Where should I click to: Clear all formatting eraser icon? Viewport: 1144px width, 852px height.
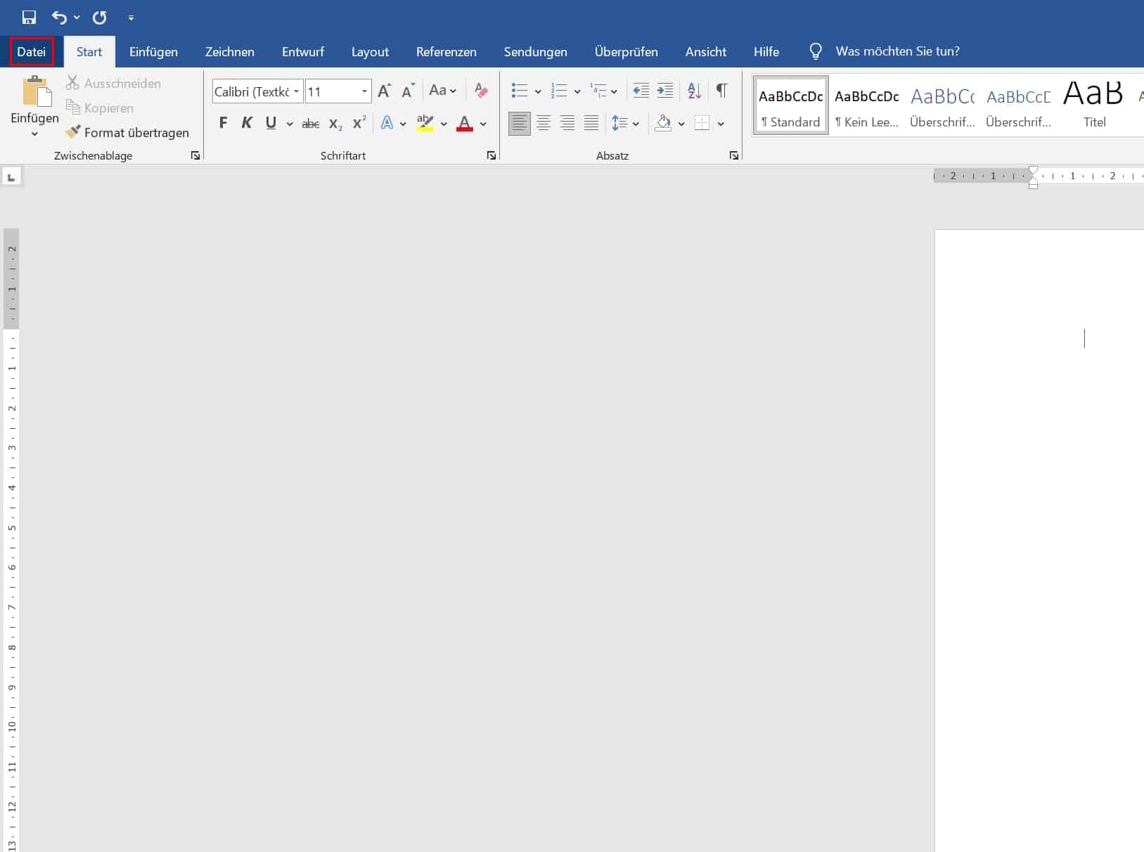pyautogui.click(x=481, y=91)
